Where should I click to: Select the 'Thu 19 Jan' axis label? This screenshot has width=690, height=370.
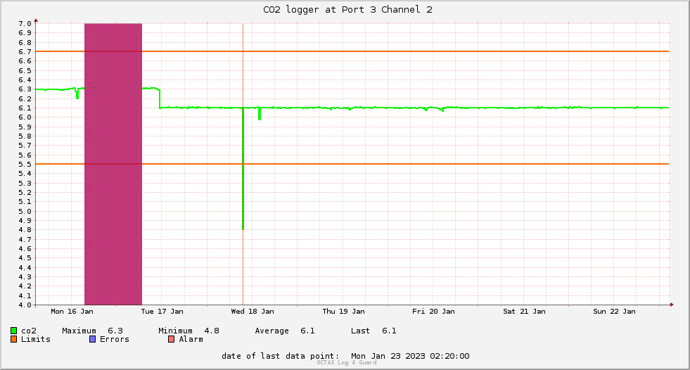pos(343,312)
